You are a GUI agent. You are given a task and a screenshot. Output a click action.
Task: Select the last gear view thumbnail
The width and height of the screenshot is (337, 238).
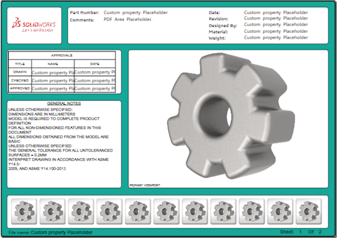(308, 211)
